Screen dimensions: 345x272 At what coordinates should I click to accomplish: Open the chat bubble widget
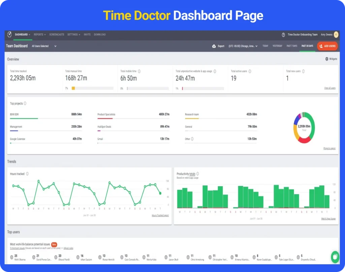(335, 257)
